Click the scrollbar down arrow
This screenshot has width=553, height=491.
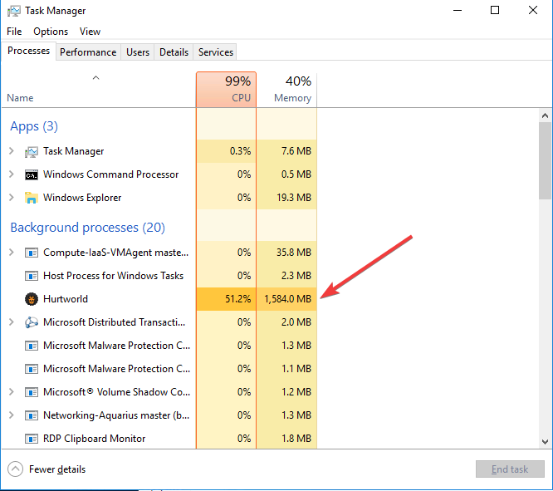coord(545,442)
